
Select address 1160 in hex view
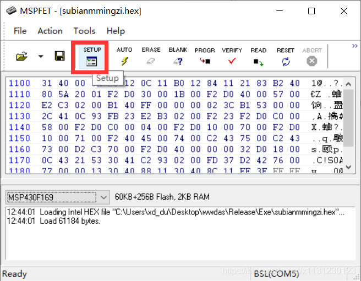pos(19,150)
